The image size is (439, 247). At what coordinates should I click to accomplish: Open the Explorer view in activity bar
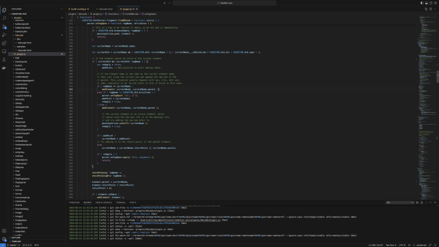tap(4, 10)
